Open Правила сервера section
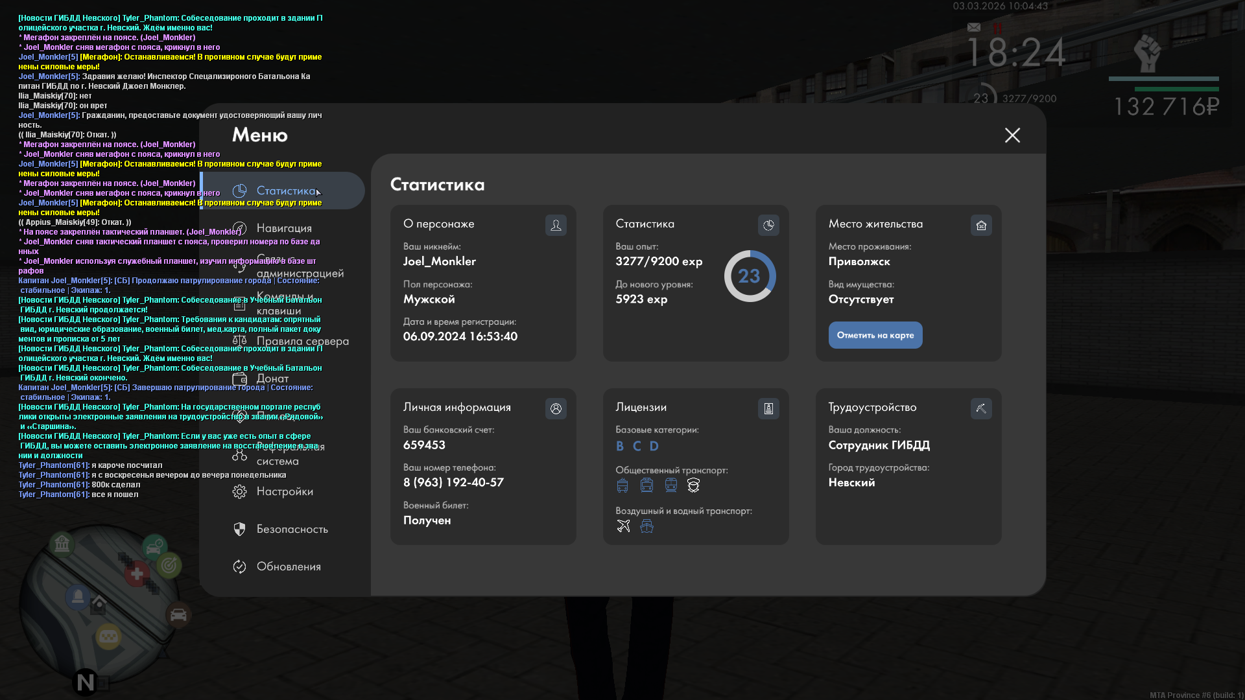 click(302, 341)
